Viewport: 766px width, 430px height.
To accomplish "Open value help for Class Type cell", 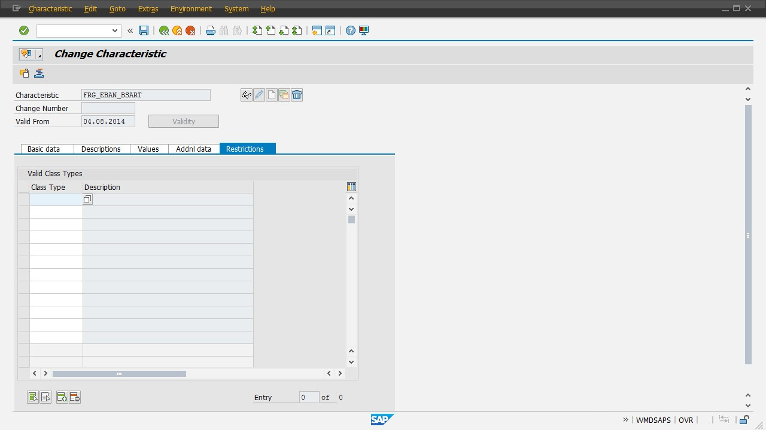I will click(x=88, y=199).
